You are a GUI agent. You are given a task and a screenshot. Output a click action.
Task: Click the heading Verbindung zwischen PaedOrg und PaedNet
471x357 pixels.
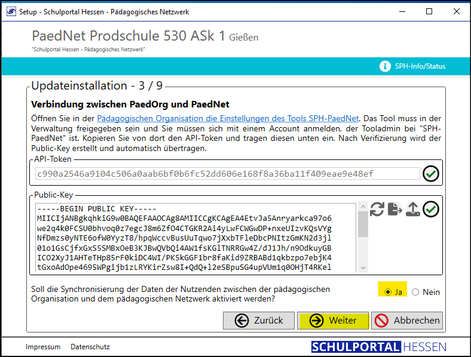[130, 104]
